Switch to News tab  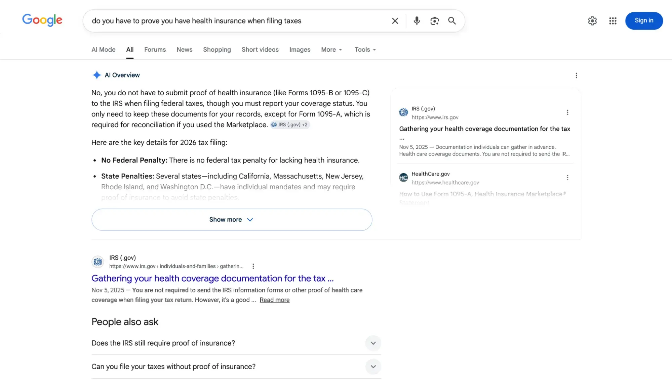point(184,49)
